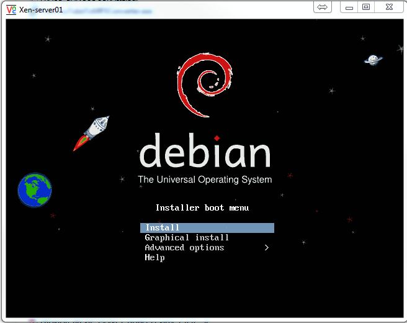
Task: Click the red dot above debian's letter i
Action: coord(217,138)
